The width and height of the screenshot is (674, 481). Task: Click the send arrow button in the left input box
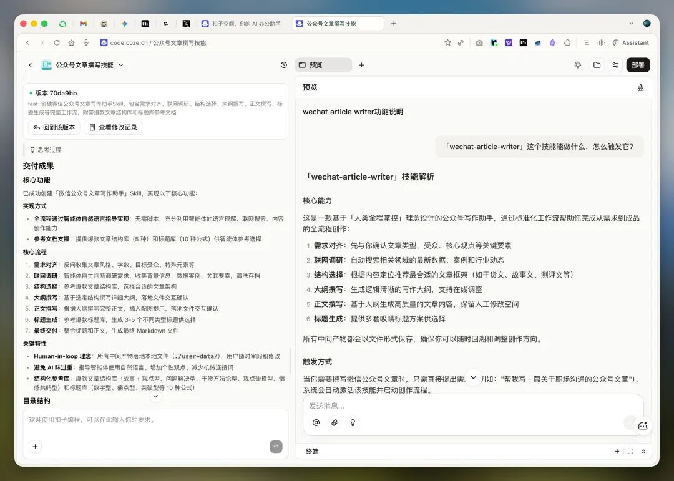pyautogui.click(x=276, y=447)
